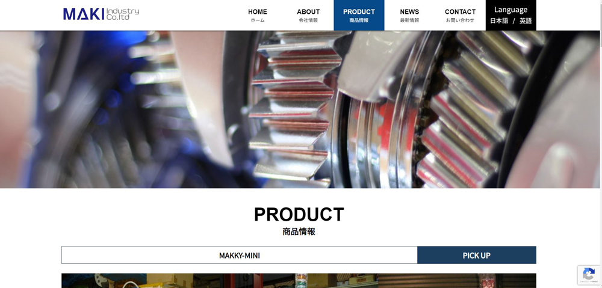The width and height of the screenshot is (602, 288).
Task: Click the reCAPTCHA badge icon
Action: pyautogui.click(x=589, y=275)
